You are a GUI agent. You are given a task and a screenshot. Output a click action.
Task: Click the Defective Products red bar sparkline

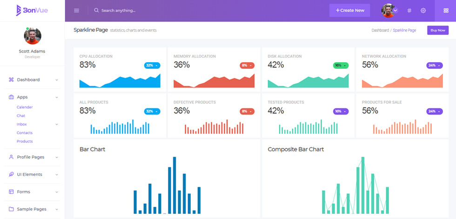pos(214,126)
